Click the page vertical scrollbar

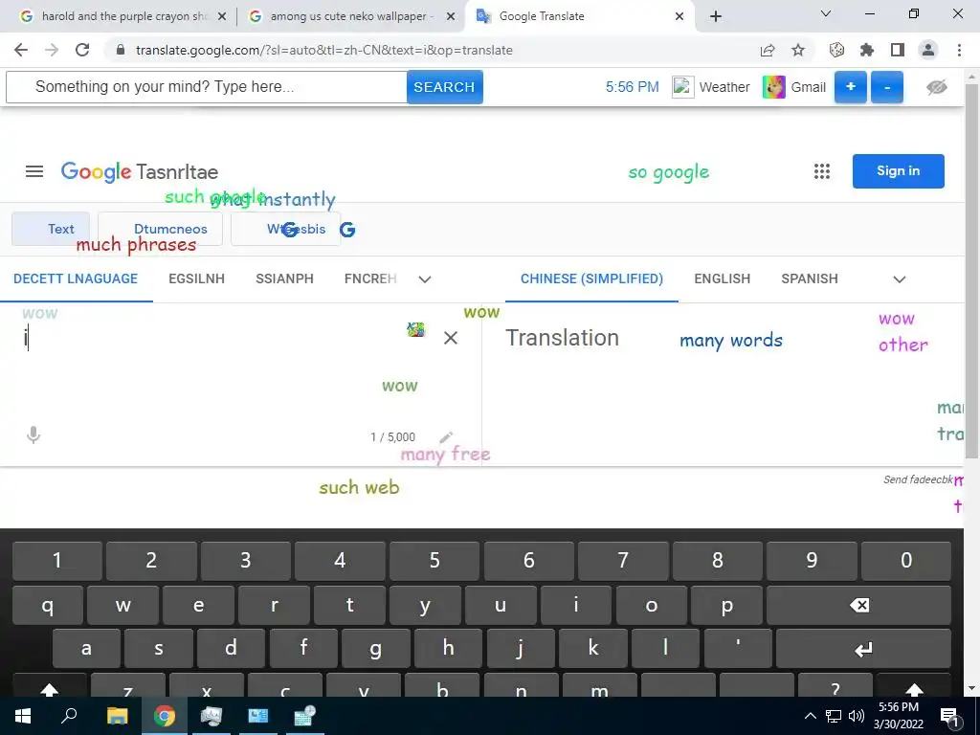coord(971,269)
